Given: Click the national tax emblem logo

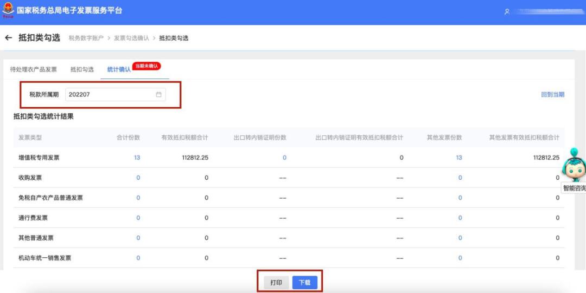Looking at the screenshot, I should [x=8, y=11].
